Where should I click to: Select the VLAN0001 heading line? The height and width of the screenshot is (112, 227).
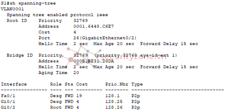pos(12,9)
